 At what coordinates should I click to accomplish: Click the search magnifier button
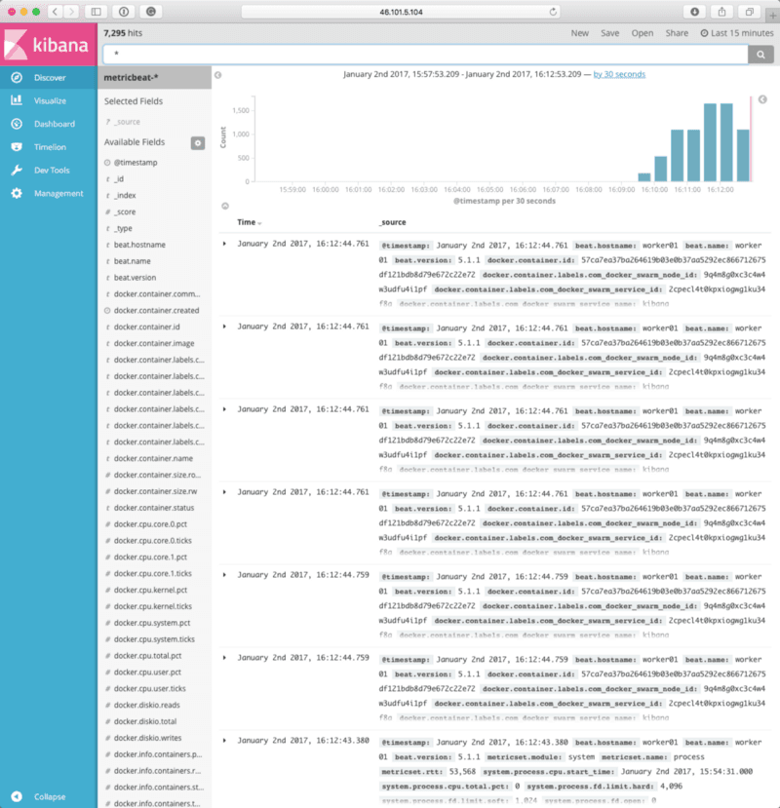(762, 56)
